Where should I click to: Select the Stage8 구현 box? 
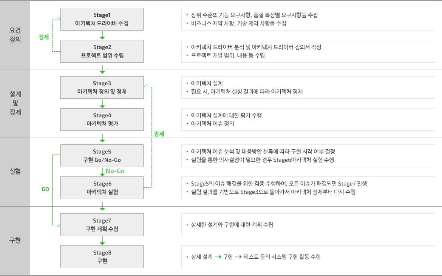point(102,257)
